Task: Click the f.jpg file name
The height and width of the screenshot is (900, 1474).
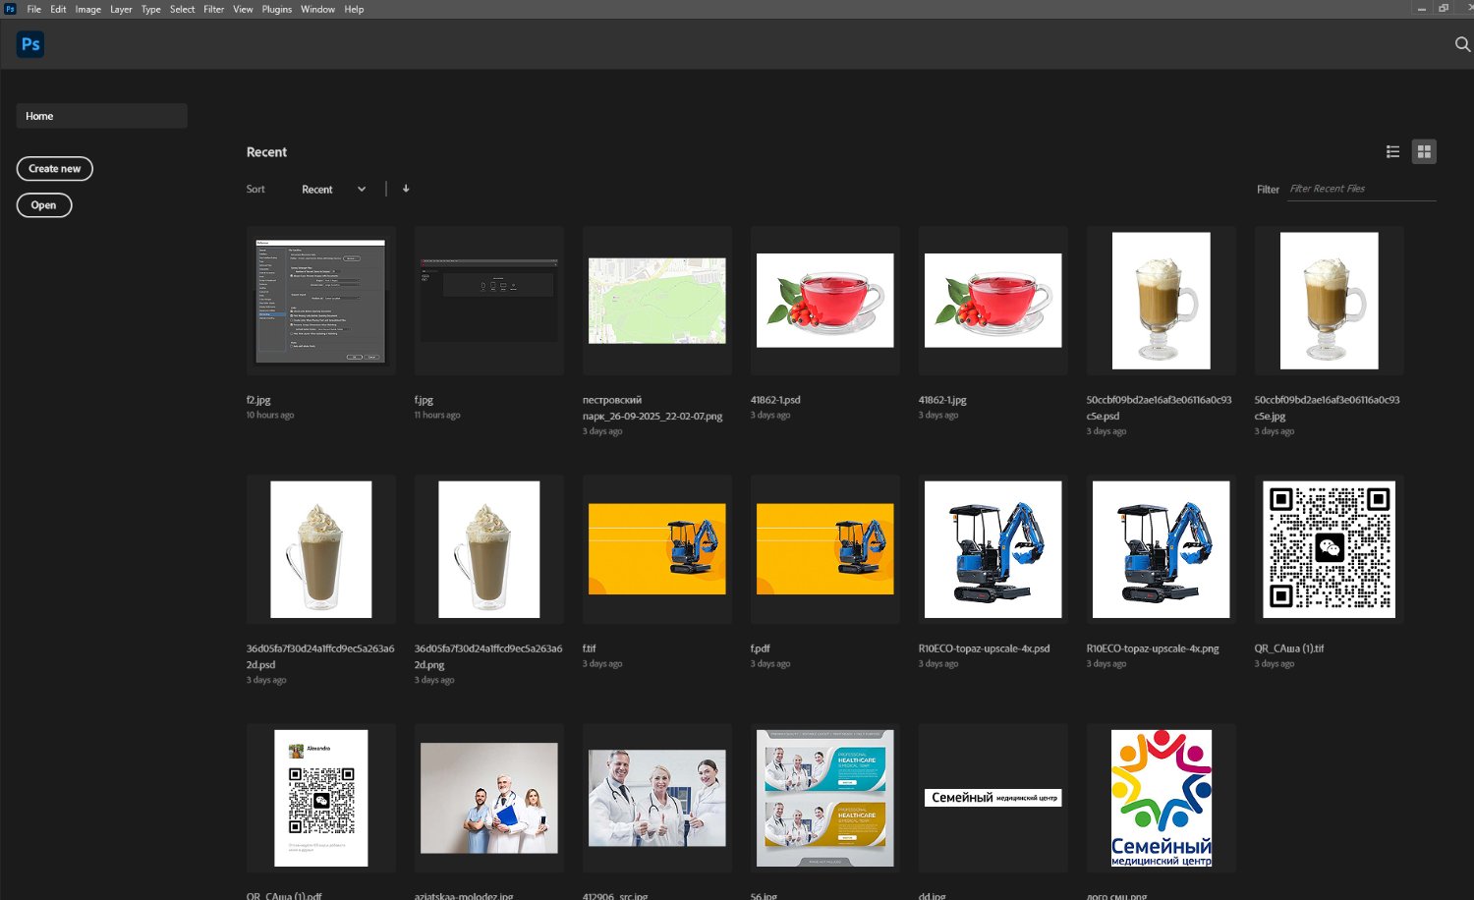Action: click(x=425, y=401)
